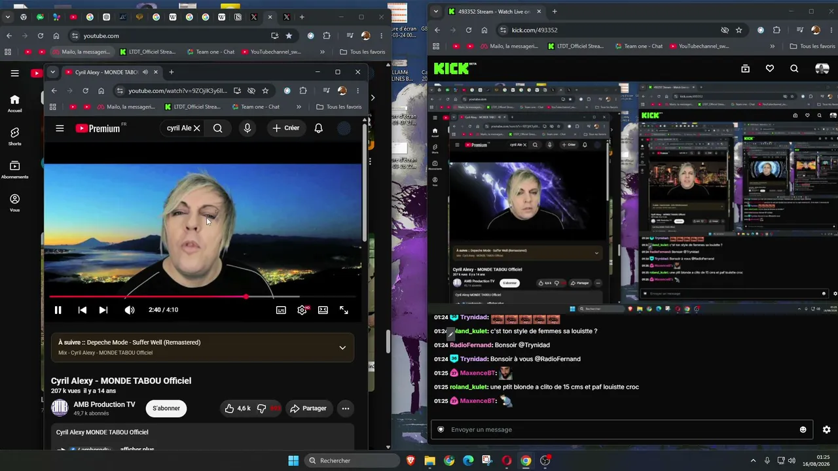The image size is (838, 471).
Task: Open the Kick video library icon left of heart
Action: [x=745, y=69]
